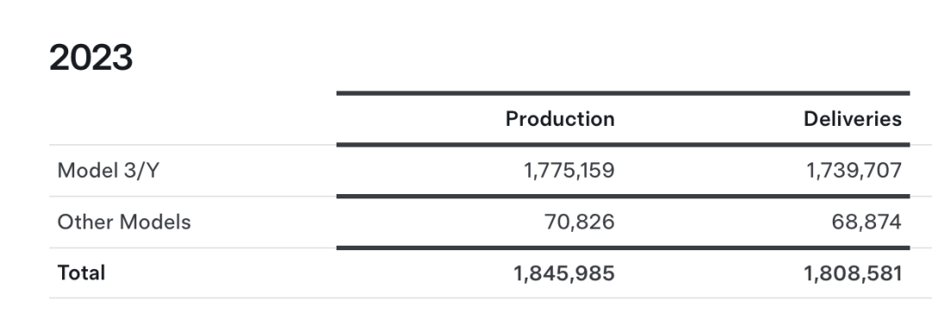Click the thick line above Production header
The width and height of the screenshot is (932, 326).
[x=623, y=93]
